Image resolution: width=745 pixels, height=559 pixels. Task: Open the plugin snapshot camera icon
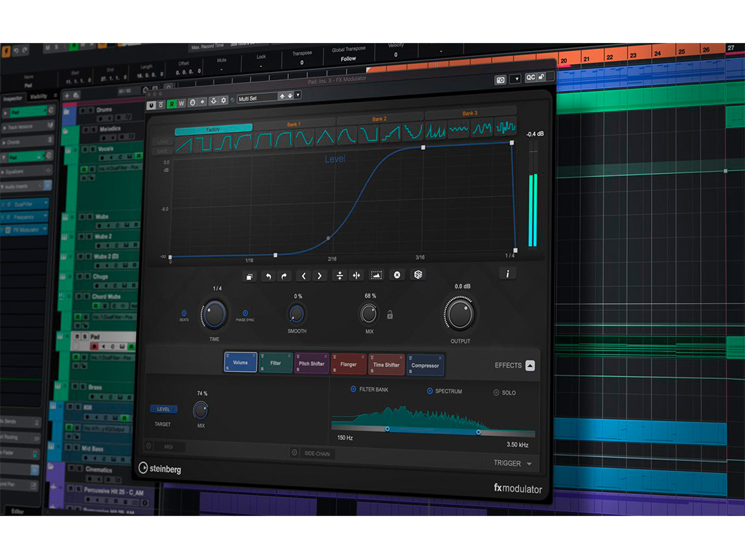tap(501, 80)
